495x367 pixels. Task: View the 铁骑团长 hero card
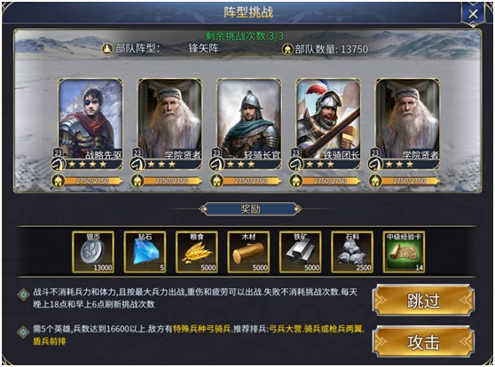(328, 124)
